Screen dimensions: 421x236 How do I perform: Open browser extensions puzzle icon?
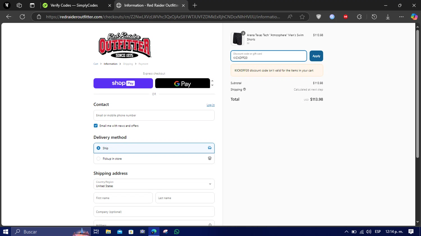pos(359,17)
